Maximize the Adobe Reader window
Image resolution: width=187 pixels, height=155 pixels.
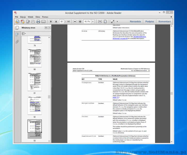pyautogui.click(x=164, y=12)
